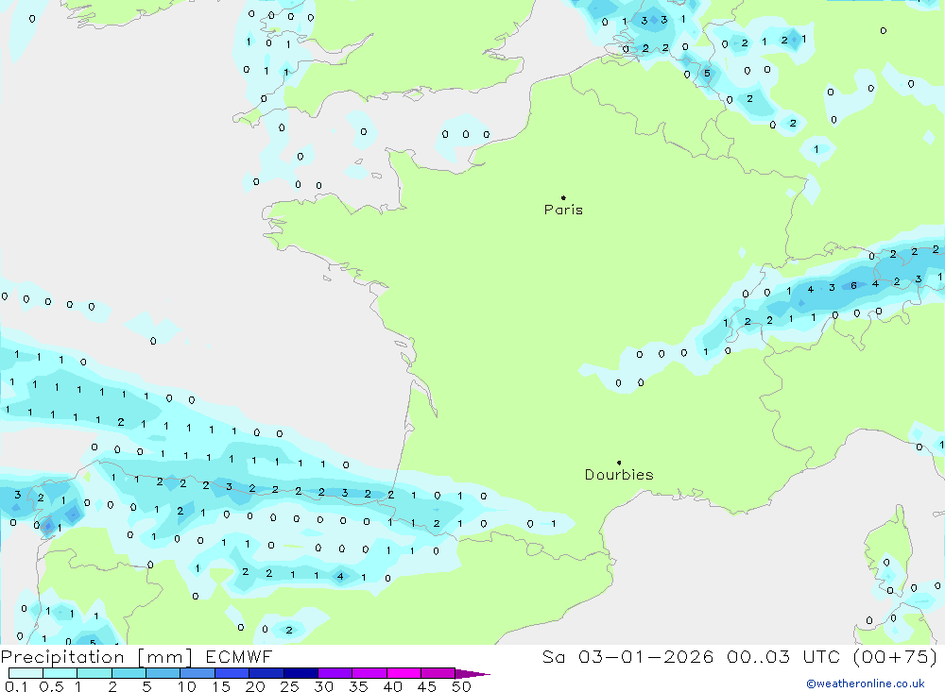Click the purple arrow tip above 50 mm

[x=472, y=674]
